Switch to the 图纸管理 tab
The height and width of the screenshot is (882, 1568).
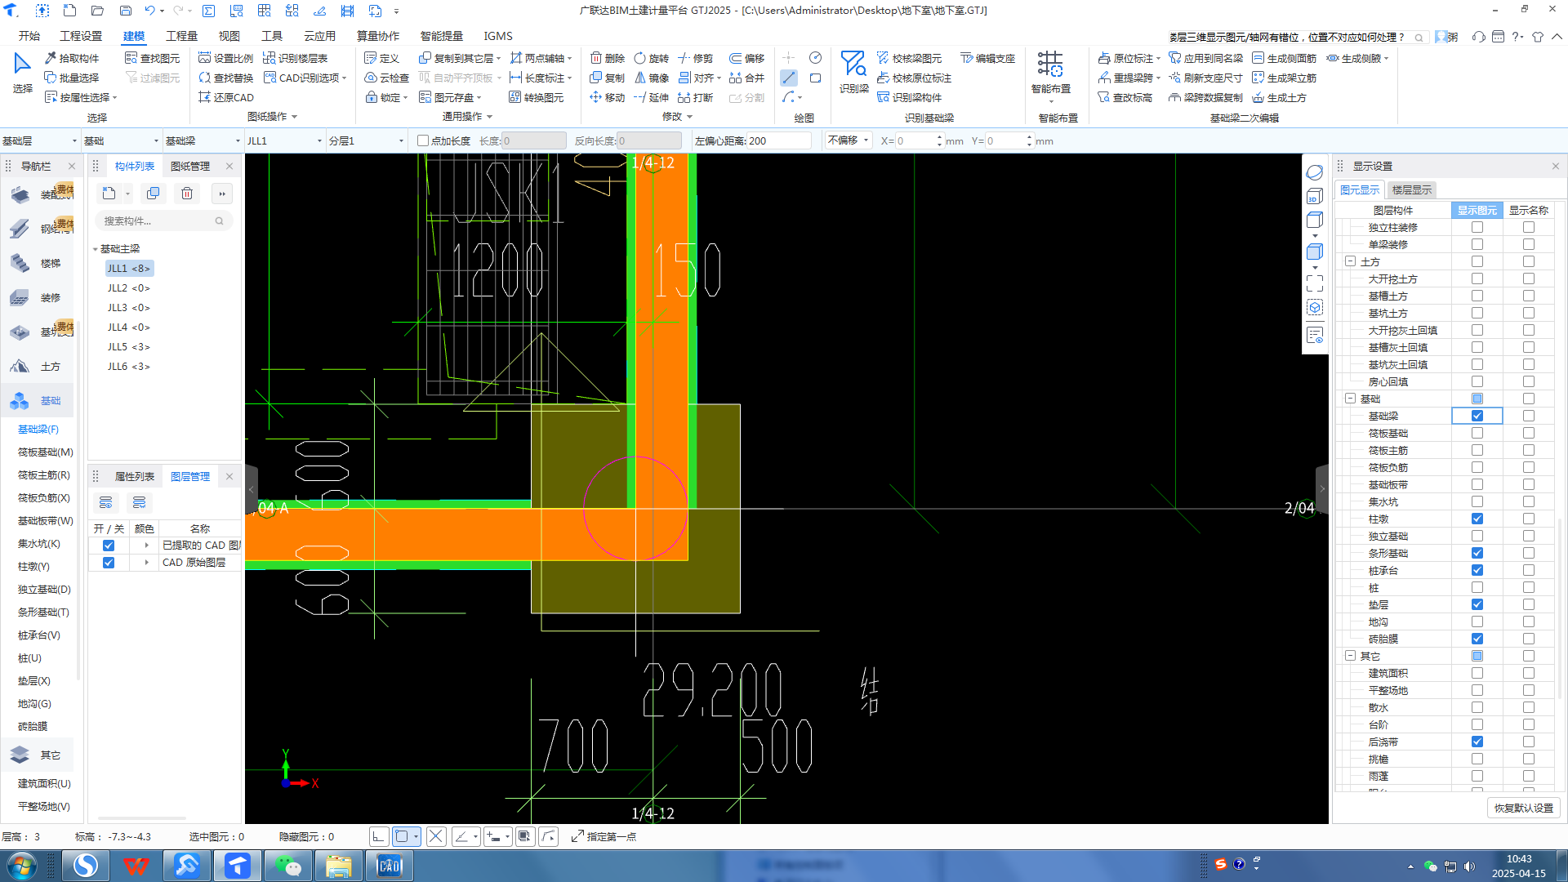point(190,166)
